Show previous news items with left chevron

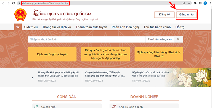pos(33,77)
